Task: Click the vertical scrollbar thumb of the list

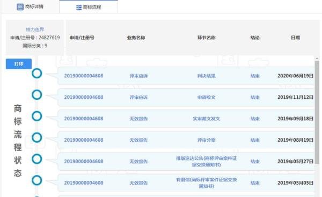Action: (x=317, y=112)
